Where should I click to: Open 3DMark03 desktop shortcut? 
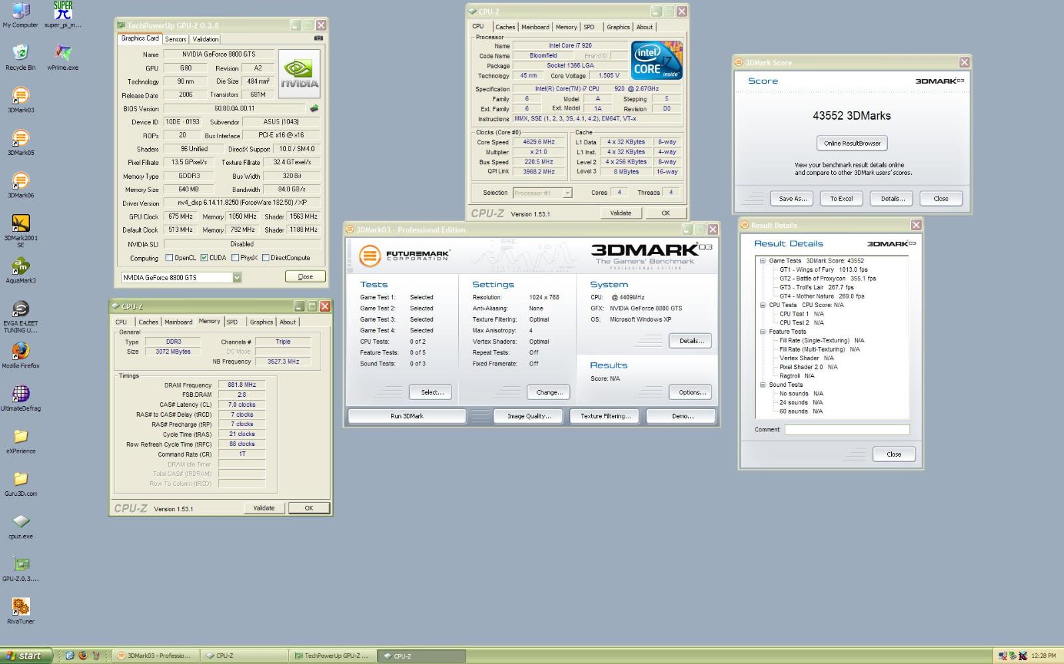click(x=21, y=100)
